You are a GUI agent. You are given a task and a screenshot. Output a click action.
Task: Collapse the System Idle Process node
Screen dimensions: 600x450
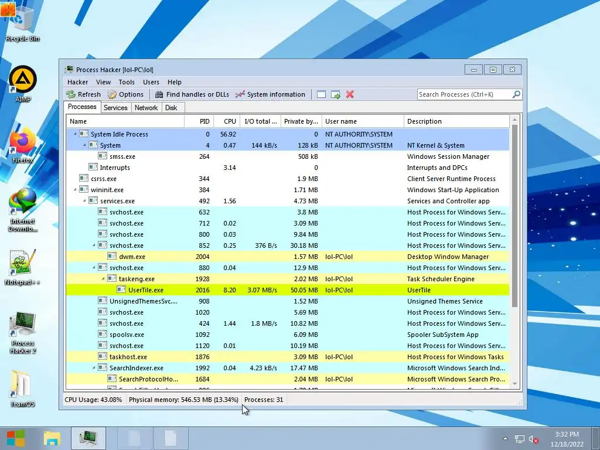click(75, 134)
